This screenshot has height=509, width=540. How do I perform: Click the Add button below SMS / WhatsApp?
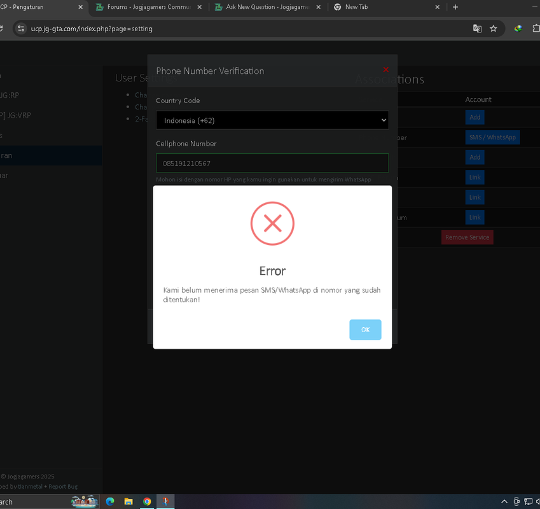(474, 157)
